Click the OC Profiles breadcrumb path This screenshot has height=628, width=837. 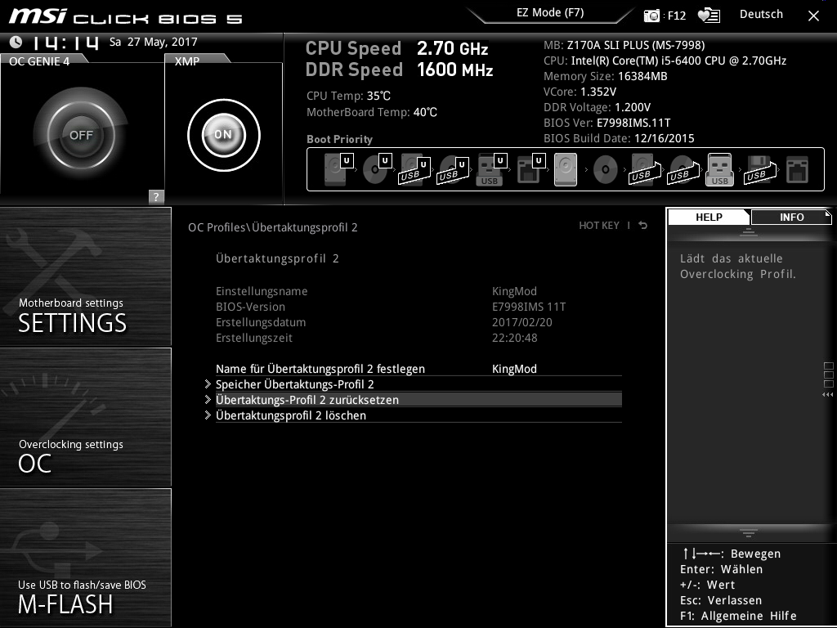272,227
